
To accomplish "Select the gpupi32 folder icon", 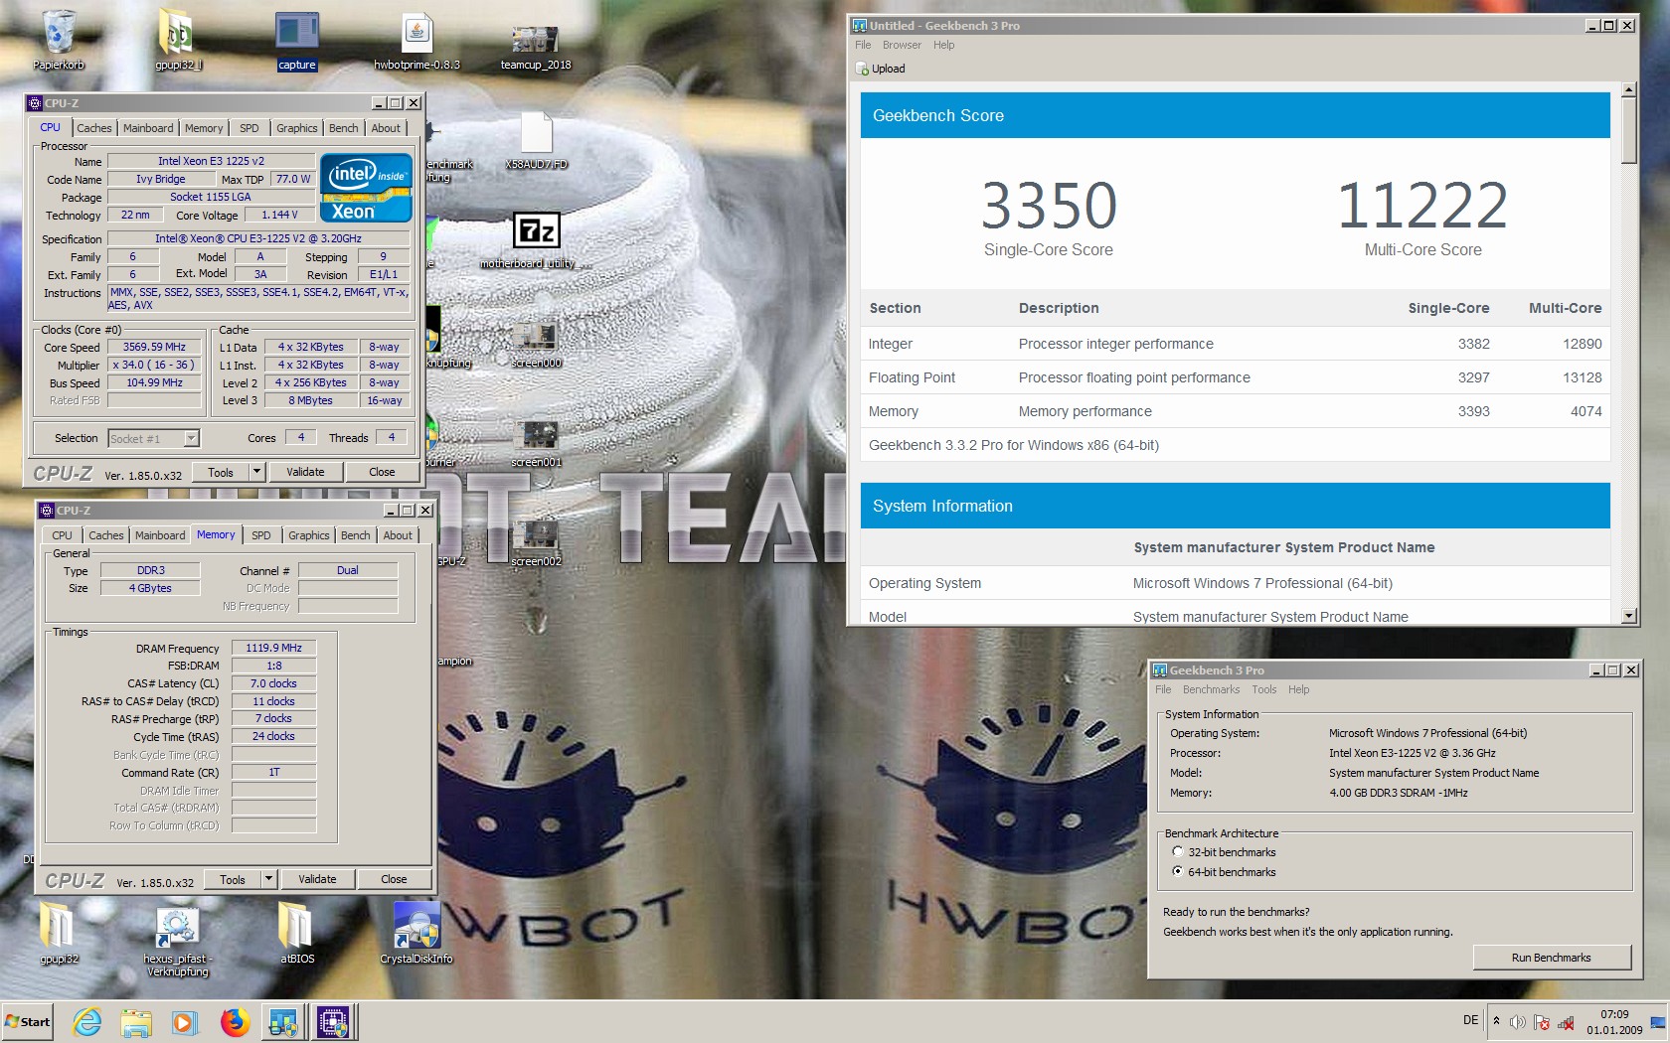I will (59, 932).
